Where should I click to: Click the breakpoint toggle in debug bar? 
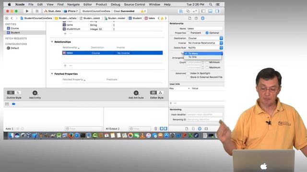(x=14, y=104)
